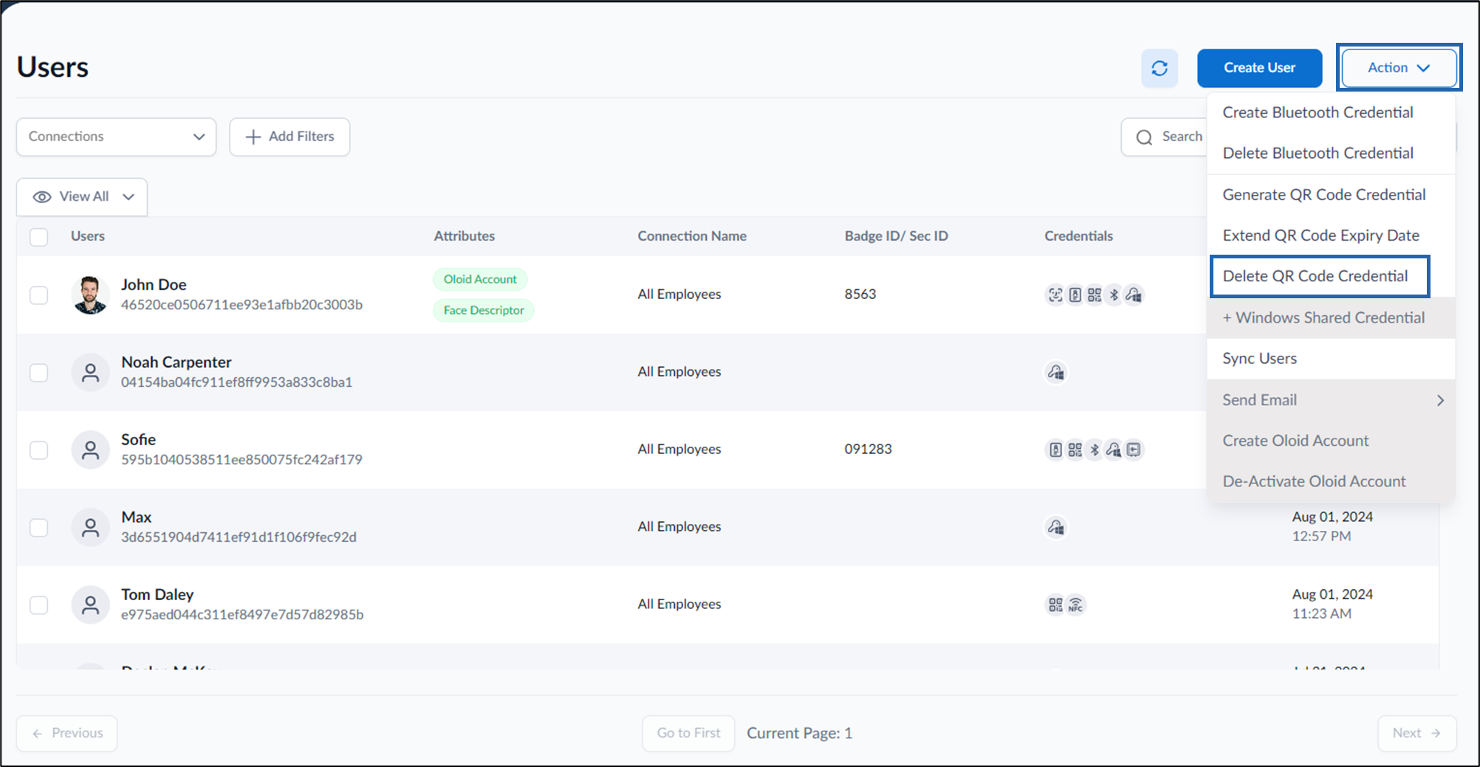
Task: Click Sofie's QR code credential icon
Action: [x=1075, y=450]
